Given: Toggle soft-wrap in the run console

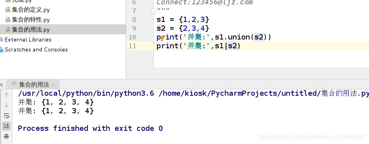Looking at the screenshot, I should [x=6, y=116].
